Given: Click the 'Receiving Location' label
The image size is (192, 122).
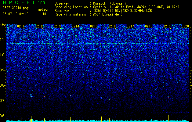Looking at the screenshot, I should coord(71,7).
